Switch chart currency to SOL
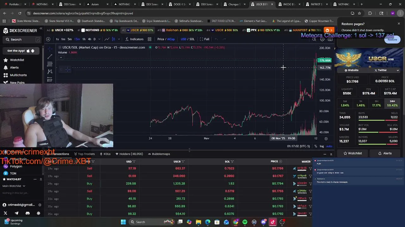 tap(192, 39)
